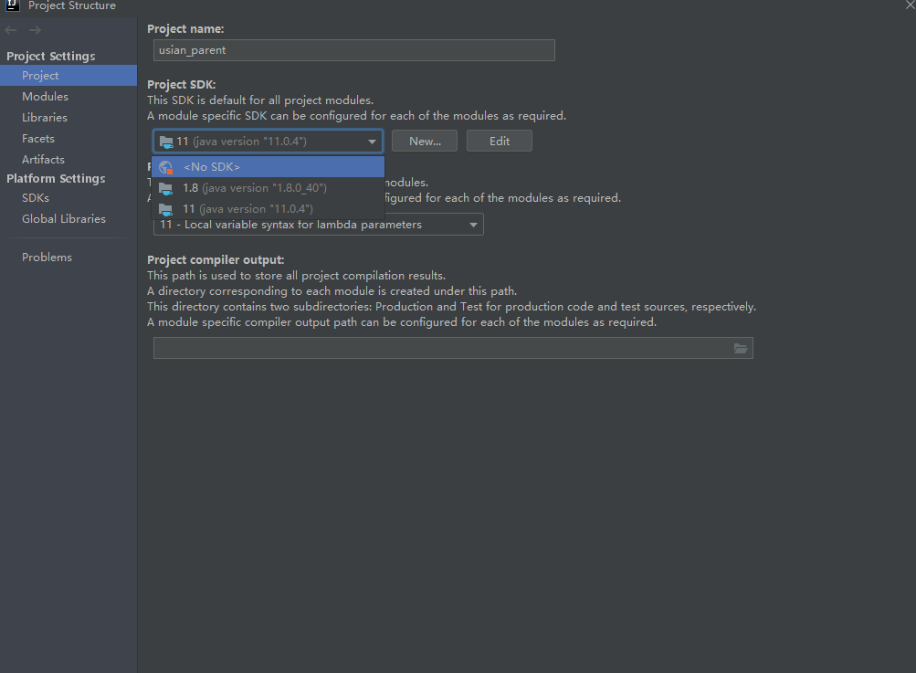Click the folder browse icon for compiler output
Image resolution: width=916 pixels, height=673 pixels.
[741, 348]
